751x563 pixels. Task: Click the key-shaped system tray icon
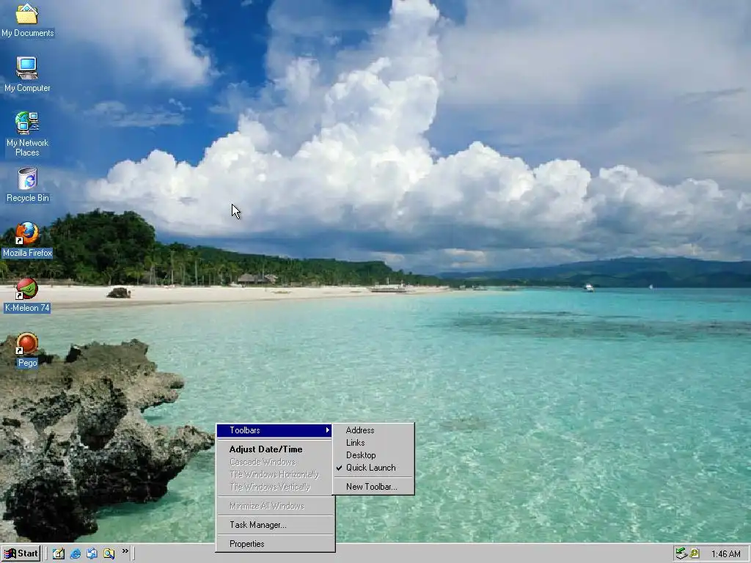695,553
